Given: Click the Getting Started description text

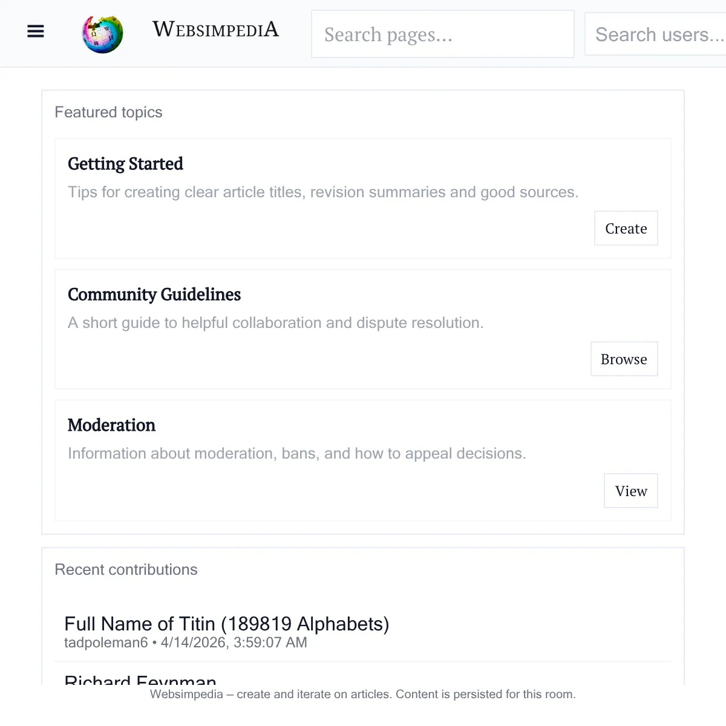Looking at the screenshot, I should [x=323, y=192].
